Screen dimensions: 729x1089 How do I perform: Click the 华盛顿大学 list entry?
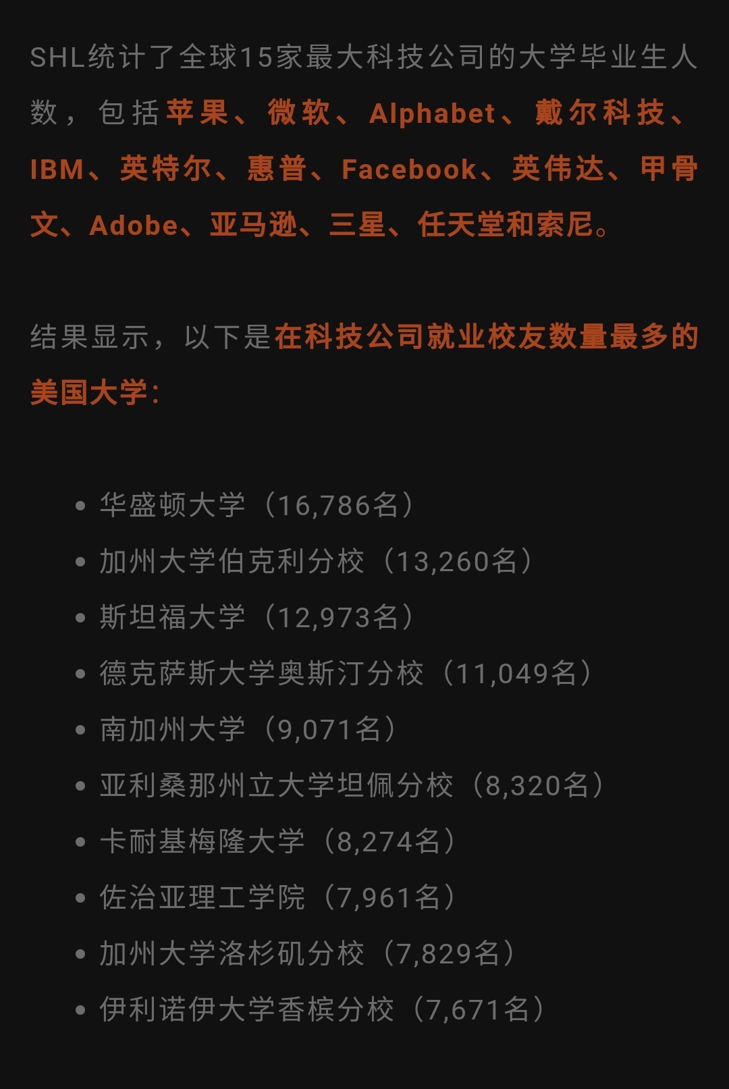pyautogui.click(x=256, y=505)
